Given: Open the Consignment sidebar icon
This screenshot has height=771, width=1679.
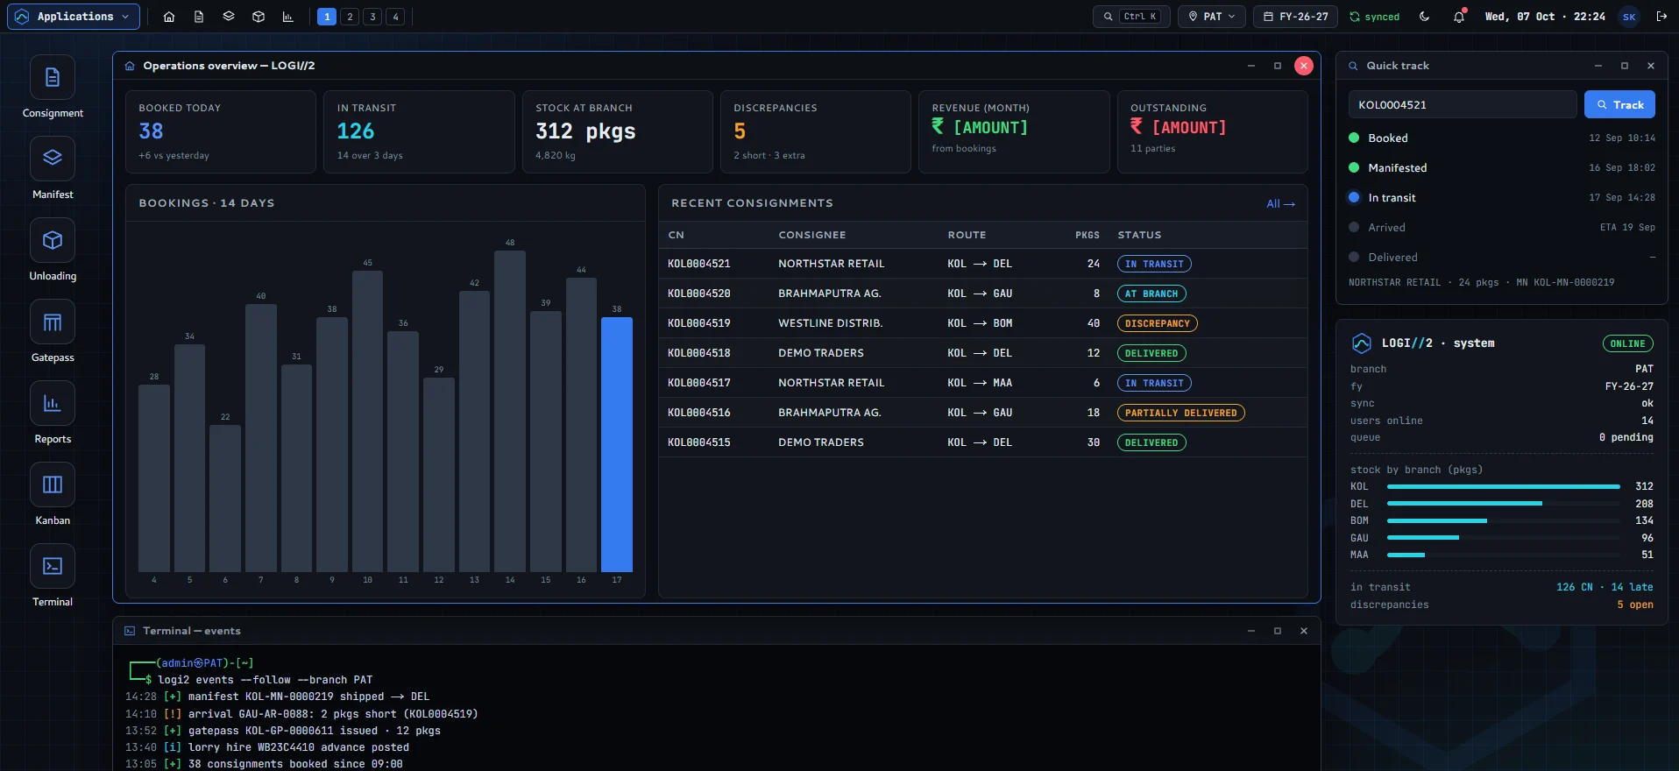Looking at the screenshot, I should [x=53, y=78].
